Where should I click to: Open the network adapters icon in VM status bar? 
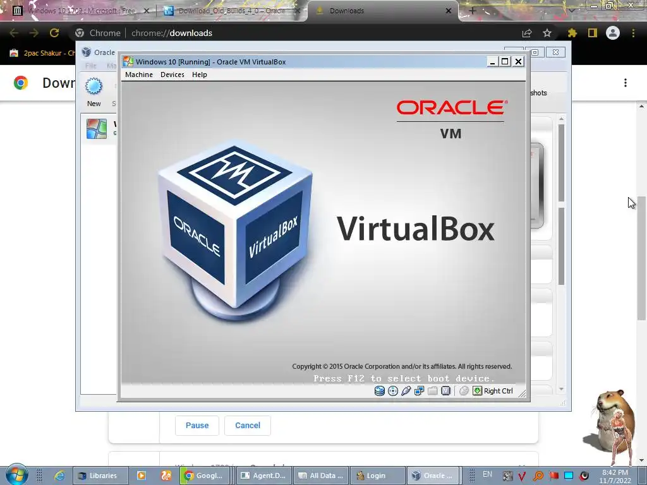420,390
